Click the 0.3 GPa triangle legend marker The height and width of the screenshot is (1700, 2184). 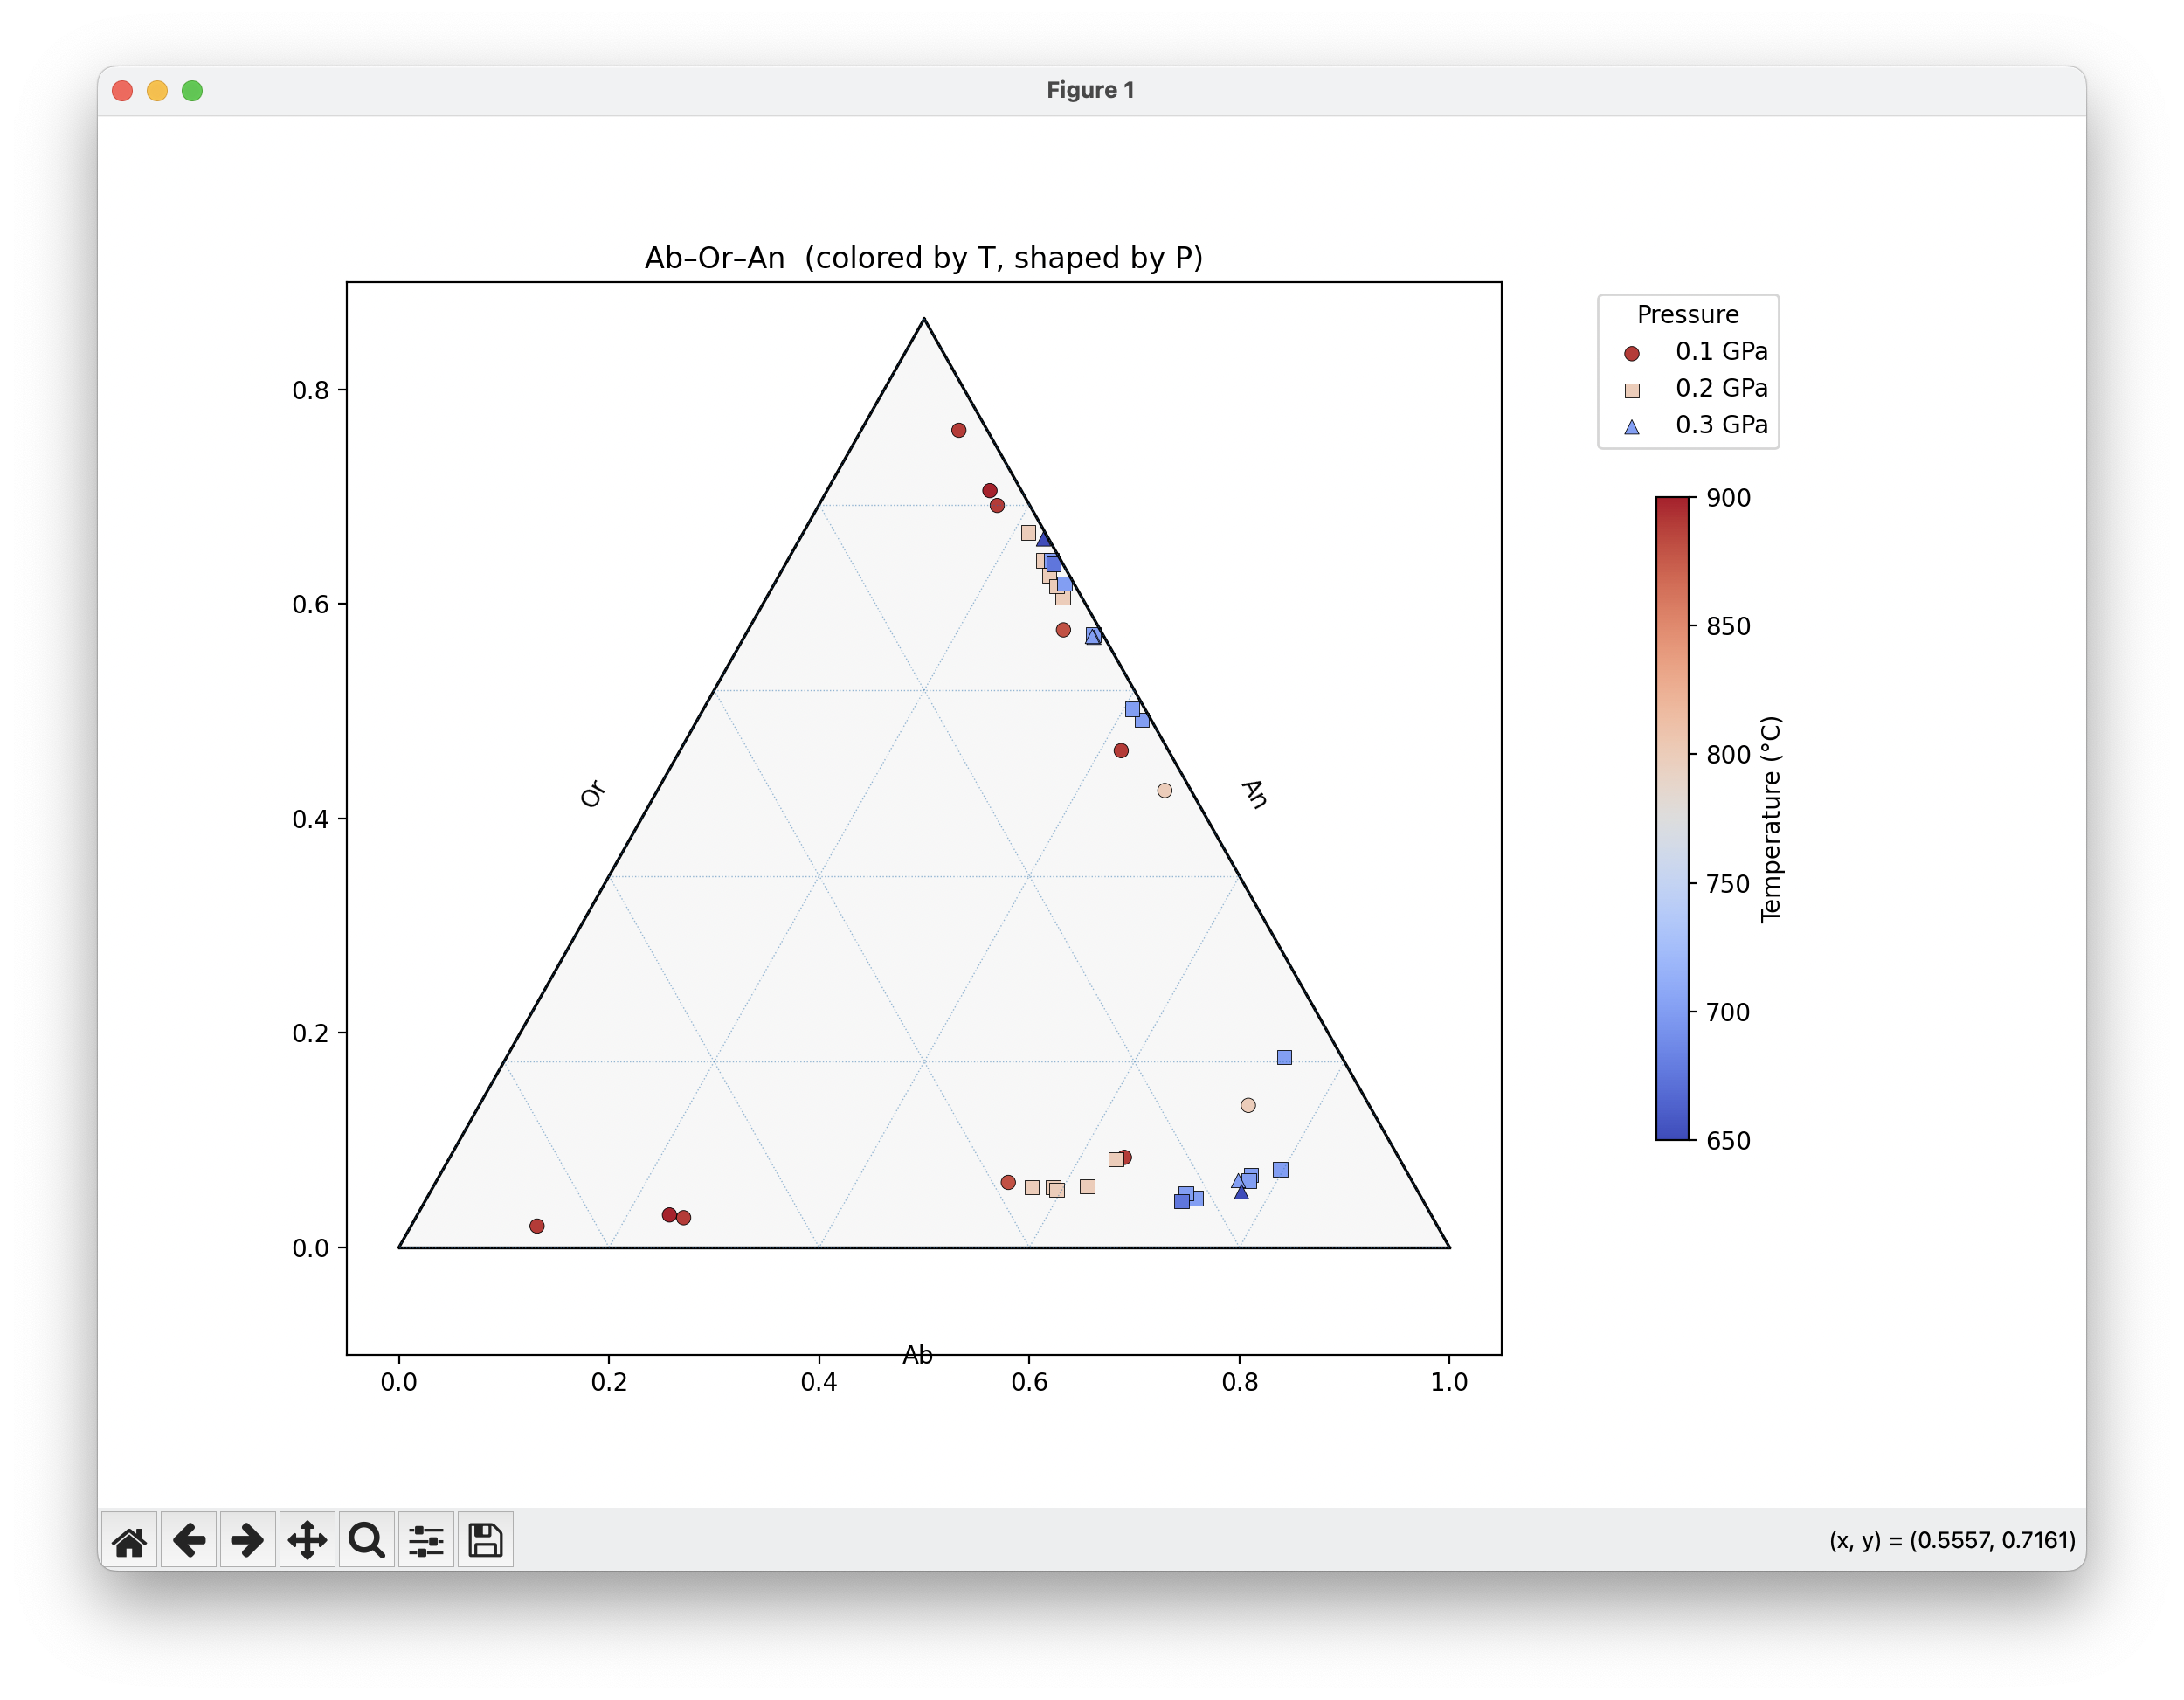(x=1632, y=427)
